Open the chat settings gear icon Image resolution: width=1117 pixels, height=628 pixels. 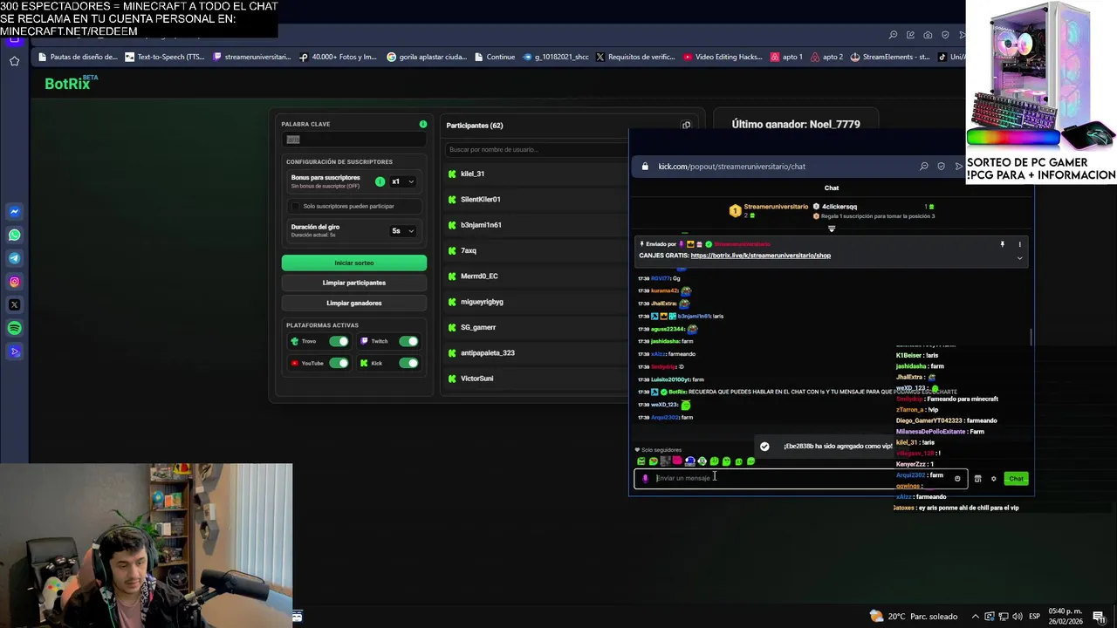[993, 478]
